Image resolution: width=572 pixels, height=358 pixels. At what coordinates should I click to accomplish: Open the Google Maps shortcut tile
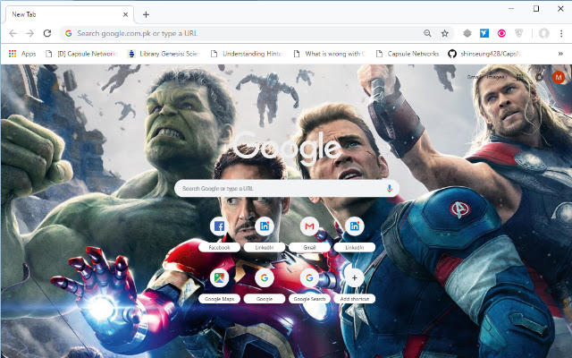(x=219, y=286)
